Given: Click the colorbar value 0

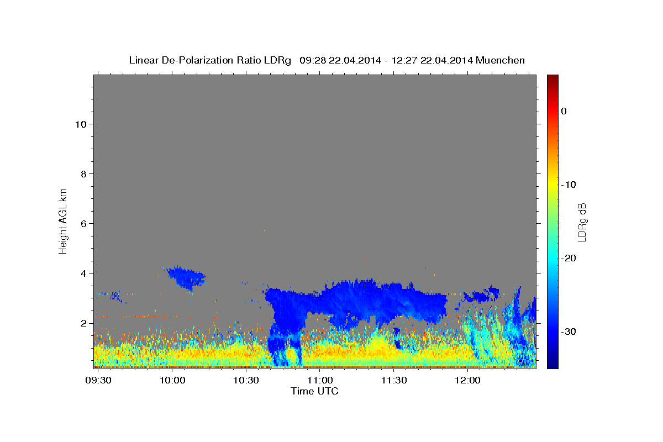Looking at the screenshot, I should 564,111.
